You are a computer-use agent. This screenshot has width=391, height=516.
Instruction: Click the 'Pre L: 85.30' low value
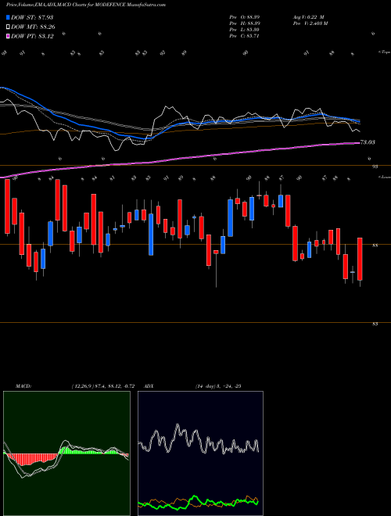click(245, 30)
